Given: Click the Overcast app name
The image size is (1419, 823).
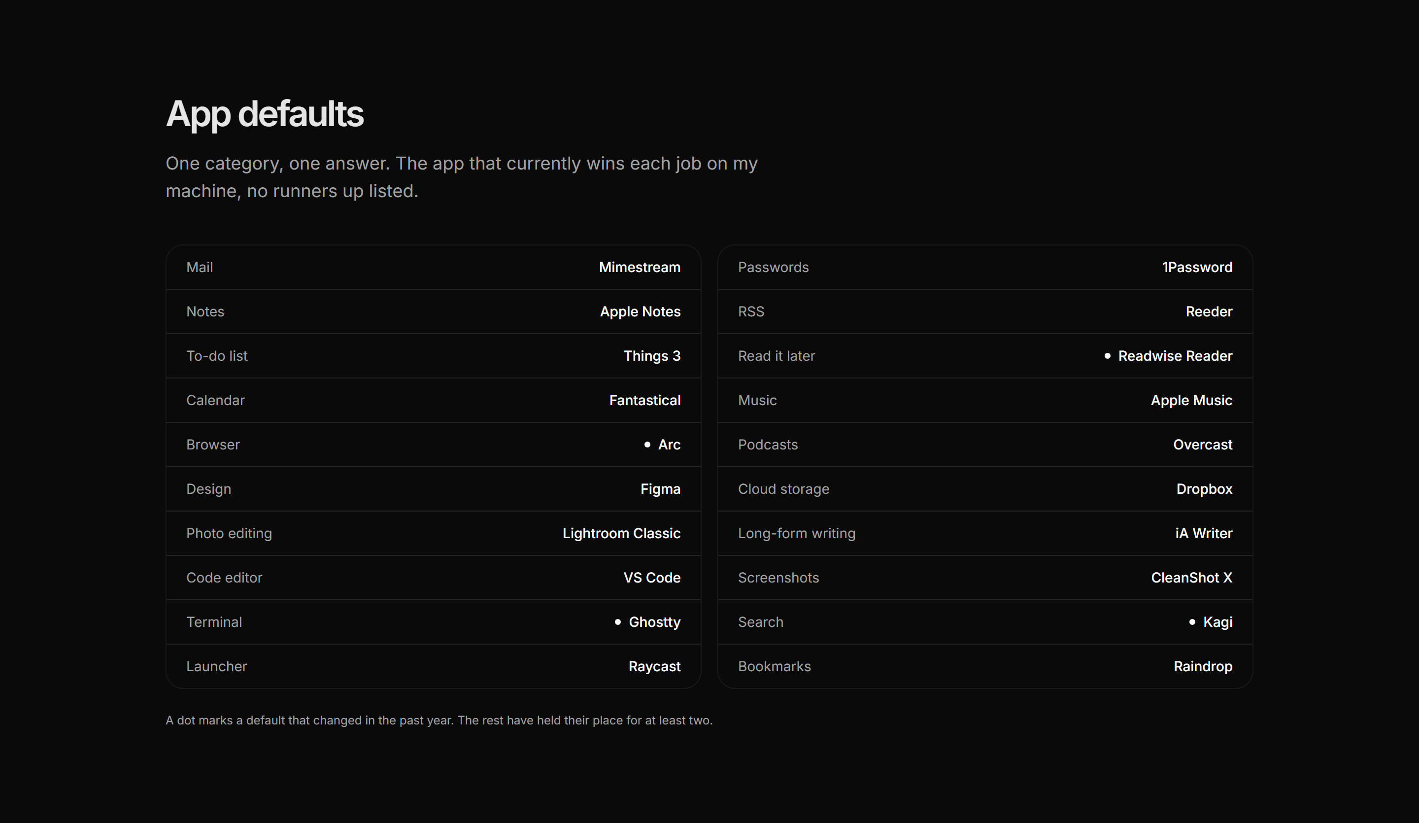Looking at the screenshot, I should tap(1203, 445).
